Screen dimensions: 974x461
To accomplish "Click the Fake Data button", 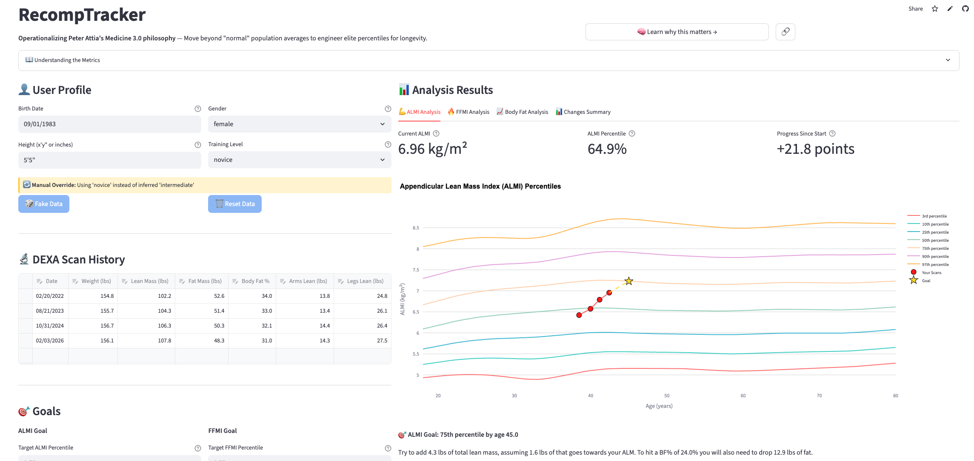I will pos(44,204).
